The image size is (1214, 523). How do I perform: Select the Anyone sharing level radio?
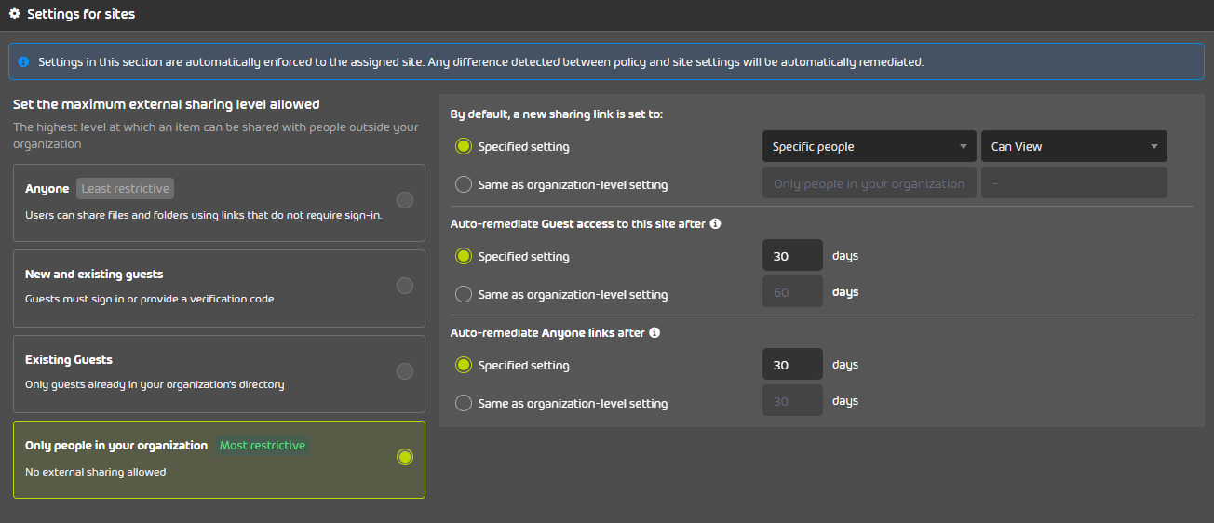(405, 199)
